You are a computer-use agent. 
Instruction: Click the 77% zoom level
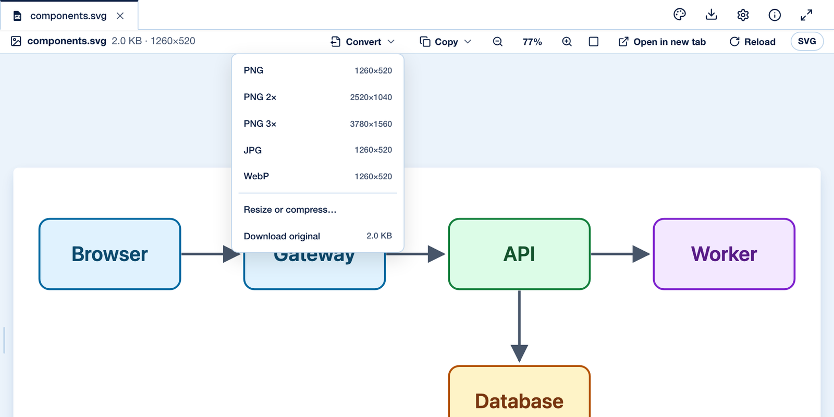click(532, 42)
